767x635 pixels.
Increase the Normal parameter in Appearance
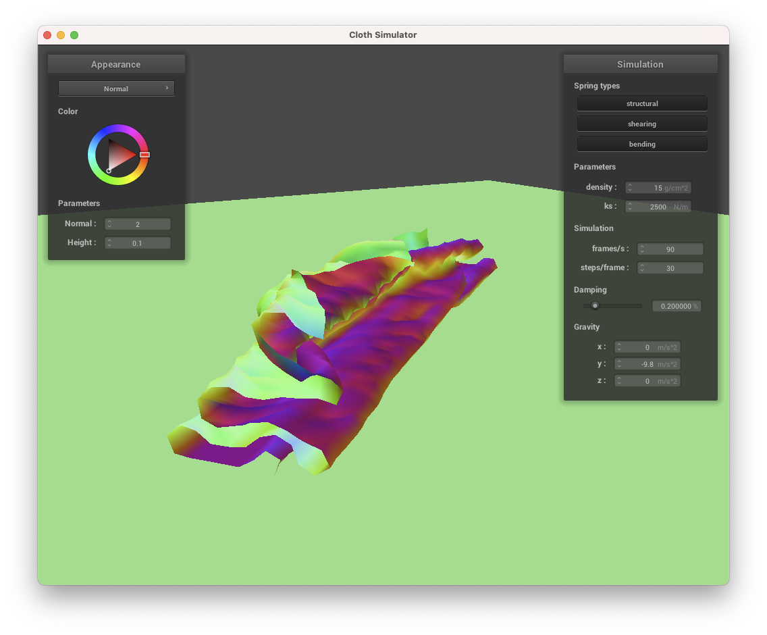pyautogui.click(x=109, y=222)
